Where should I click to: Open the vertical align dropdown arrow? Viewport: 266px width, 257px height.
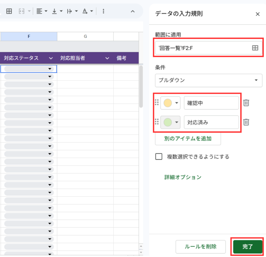[61, 11]
